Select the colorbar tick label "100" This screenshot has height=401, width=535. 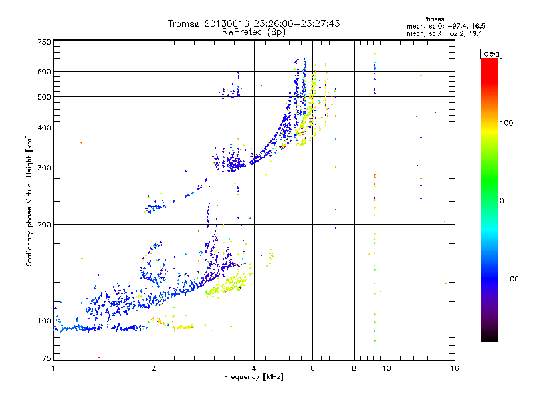506,123
